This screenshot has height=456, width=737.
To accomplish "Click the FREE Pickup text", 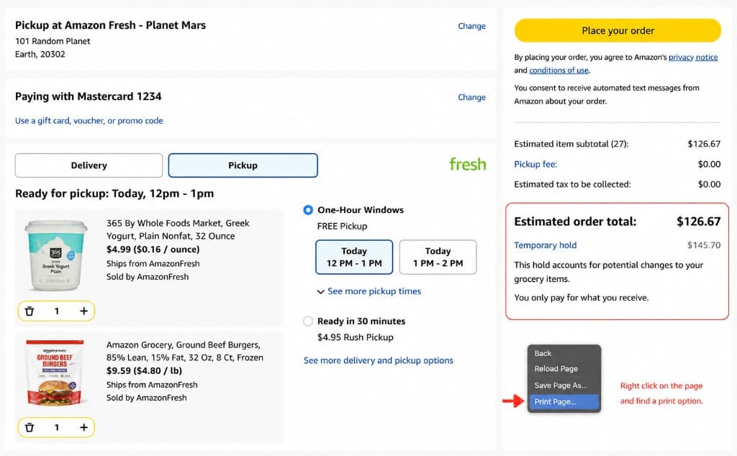I will (342, 227).
